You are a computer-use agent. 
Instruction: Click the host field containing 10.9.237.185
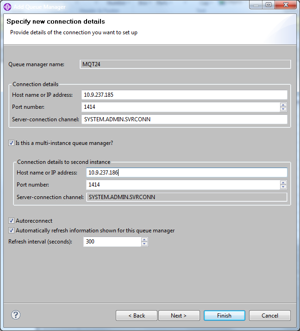pos(184,95)
